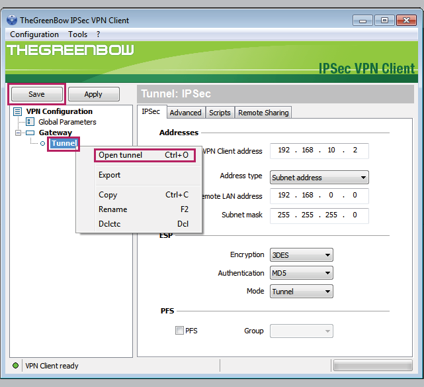The width and height of the screenshot is (424, 387).
Task: Click the Tunnel status circle icon
Action: coord(43,143)
